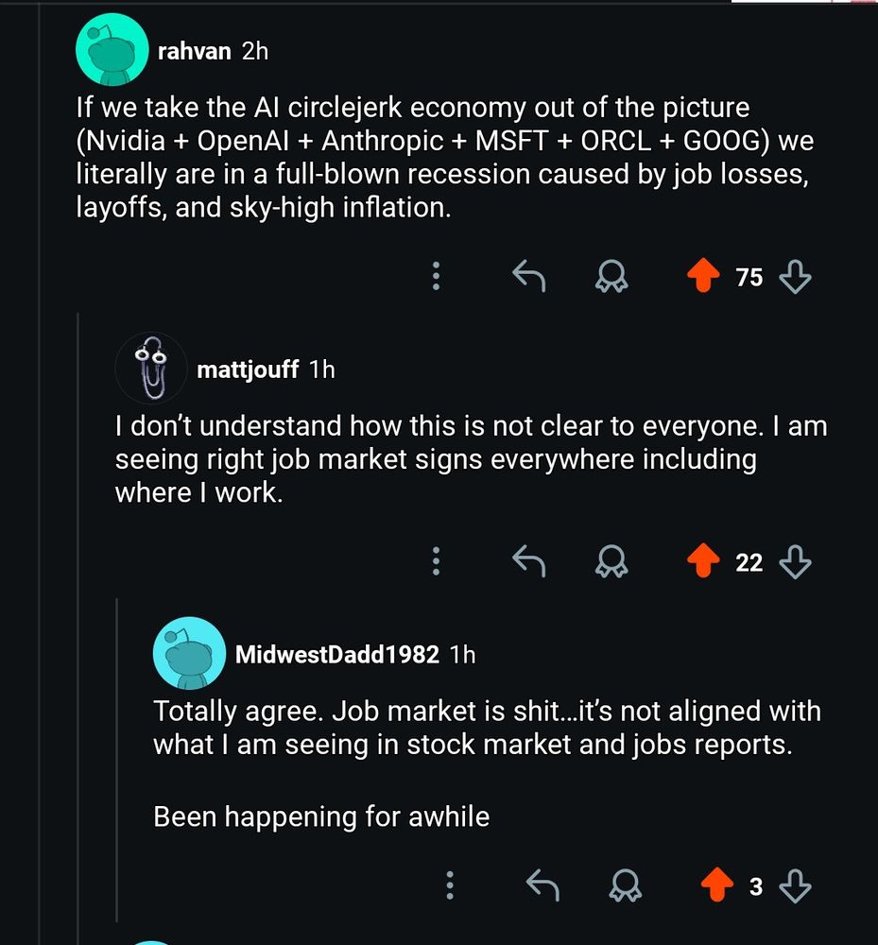Open the overflow menu on rahvan's comment
Screen dimensions: 878x945
coord(436,275)
